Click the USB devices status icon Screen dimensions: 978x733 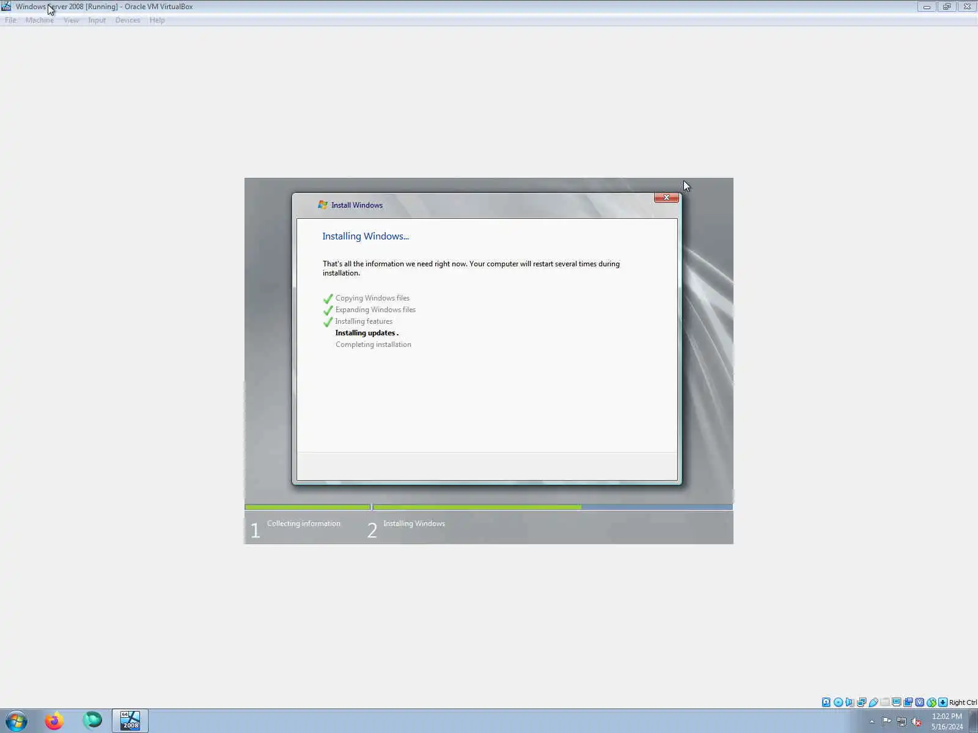click(873, 702)
